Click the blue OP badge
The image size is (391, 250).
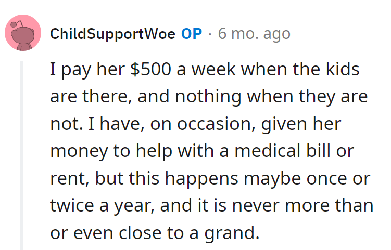[192, 34]
